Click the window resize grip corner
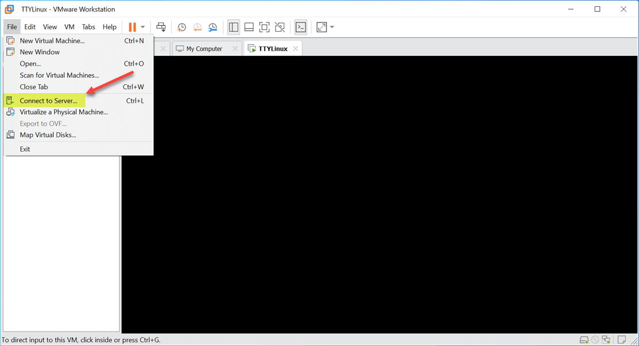The height and width of the screenshot is (346, 639). click(634, 341)
